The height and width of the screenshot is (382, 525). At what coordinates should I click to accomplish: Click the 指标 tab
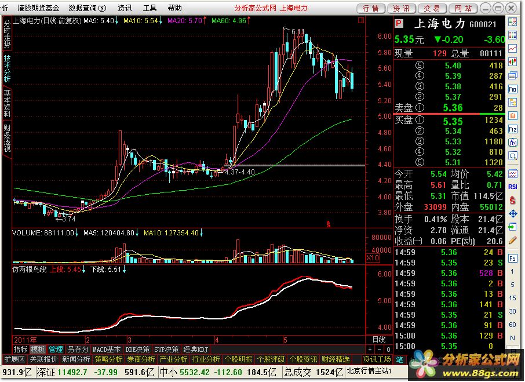click(20, 350)
